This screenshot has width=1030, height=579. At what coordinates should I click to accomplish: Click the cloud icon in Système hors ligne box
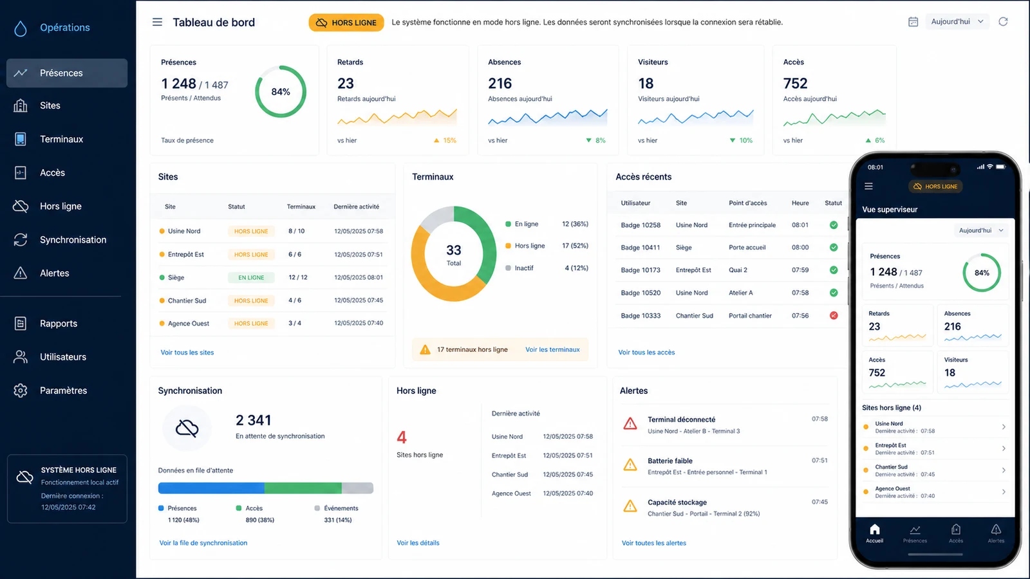click(24, 477)
